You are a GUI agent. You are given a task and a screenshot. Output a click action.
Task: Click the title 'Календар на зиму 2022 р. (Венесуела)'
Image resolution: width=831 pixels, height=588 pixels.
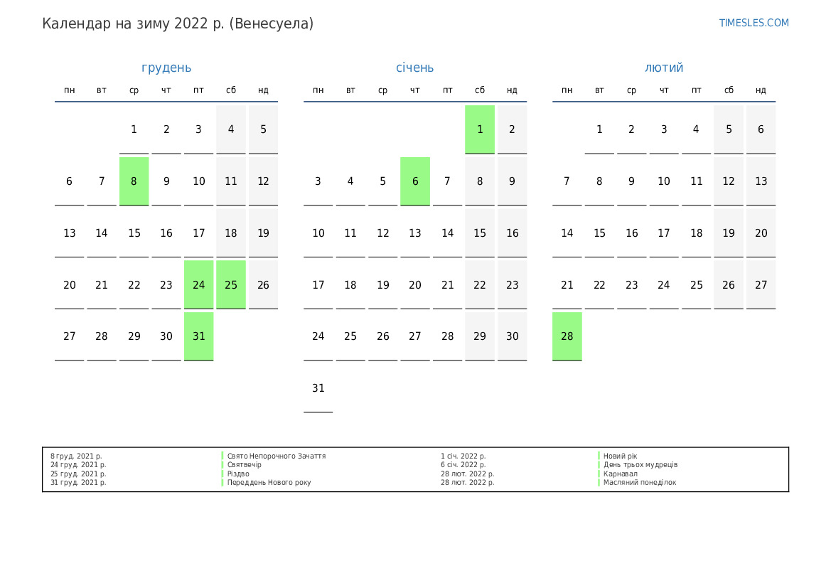pos(178,23)
